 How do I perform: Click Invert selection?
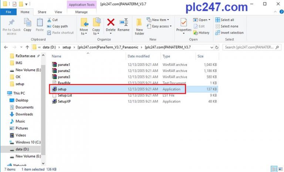coord(229,33)
